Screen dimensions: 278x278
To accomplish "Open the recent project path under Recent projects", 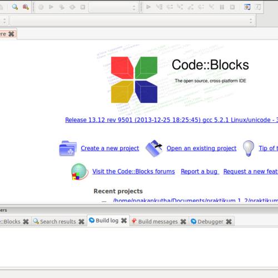I will tap(196, 201).
